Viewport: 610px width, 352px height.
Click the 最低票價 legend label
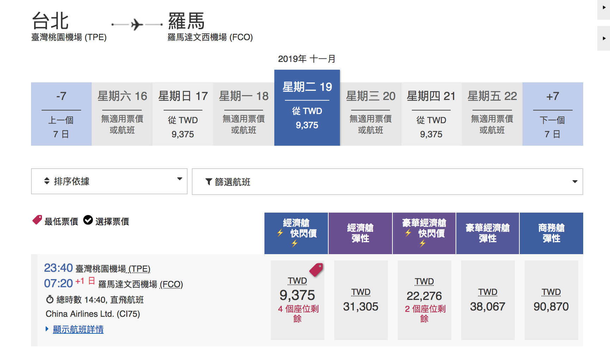61,221
